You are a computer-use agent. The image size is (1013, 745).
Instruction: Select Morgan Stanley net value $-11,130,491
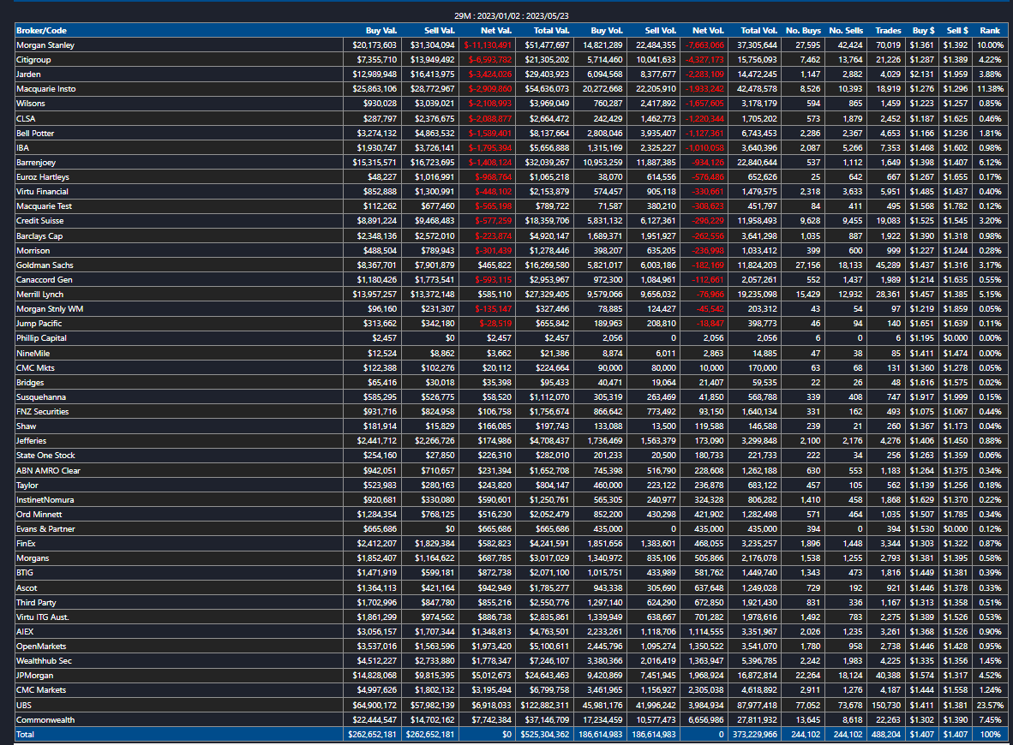488,45
